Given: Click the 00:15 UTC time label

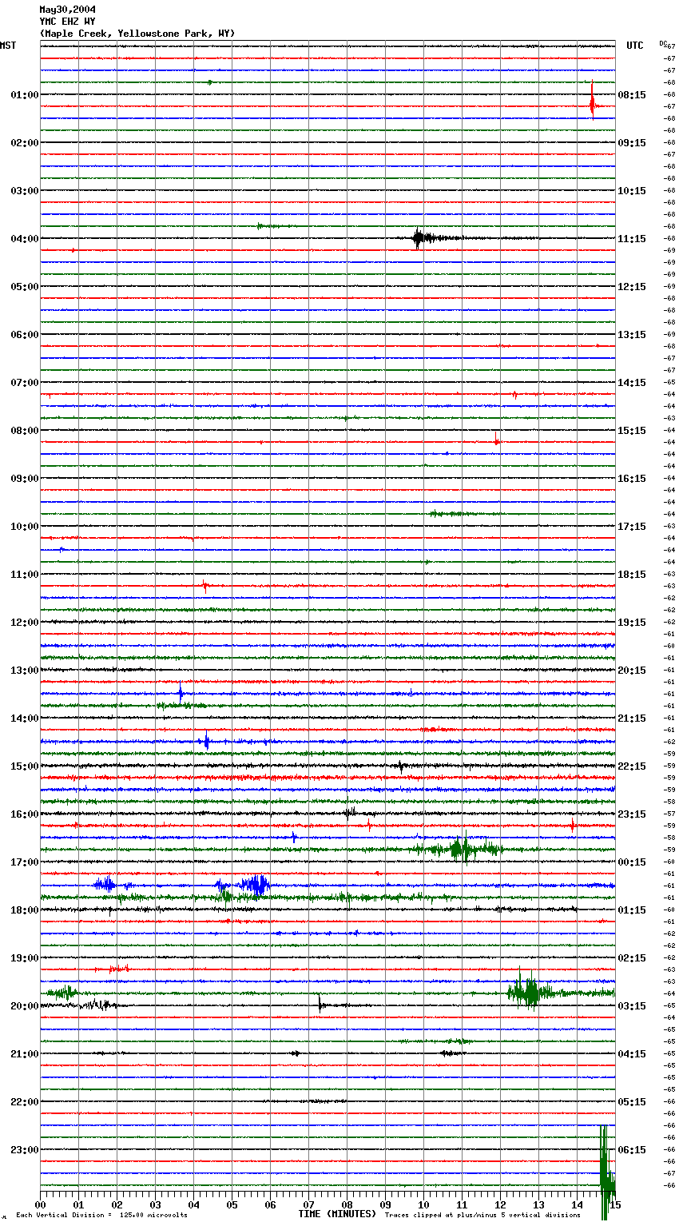Looking at the screenshot, I should [632, 862].
